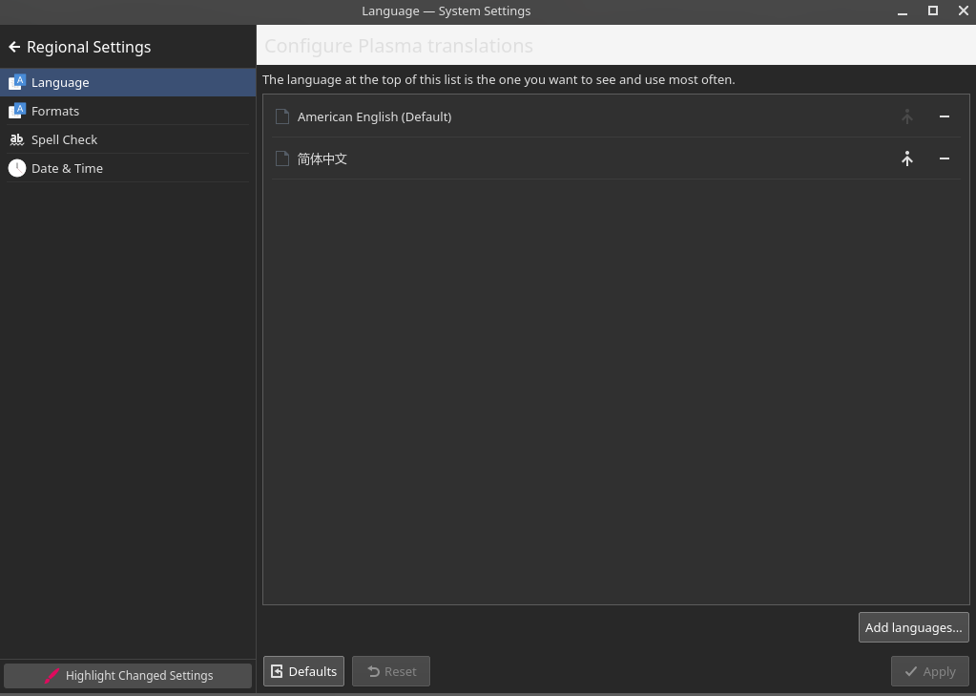
Task: Go back from Regional Settings
Action: pos(14,47)
